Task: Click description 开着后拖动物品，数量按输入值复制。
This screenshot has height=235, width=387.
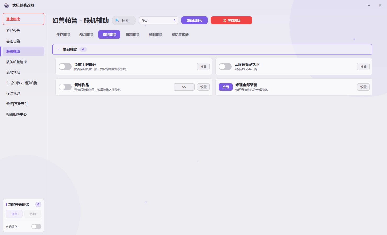Action: point(98,90)
